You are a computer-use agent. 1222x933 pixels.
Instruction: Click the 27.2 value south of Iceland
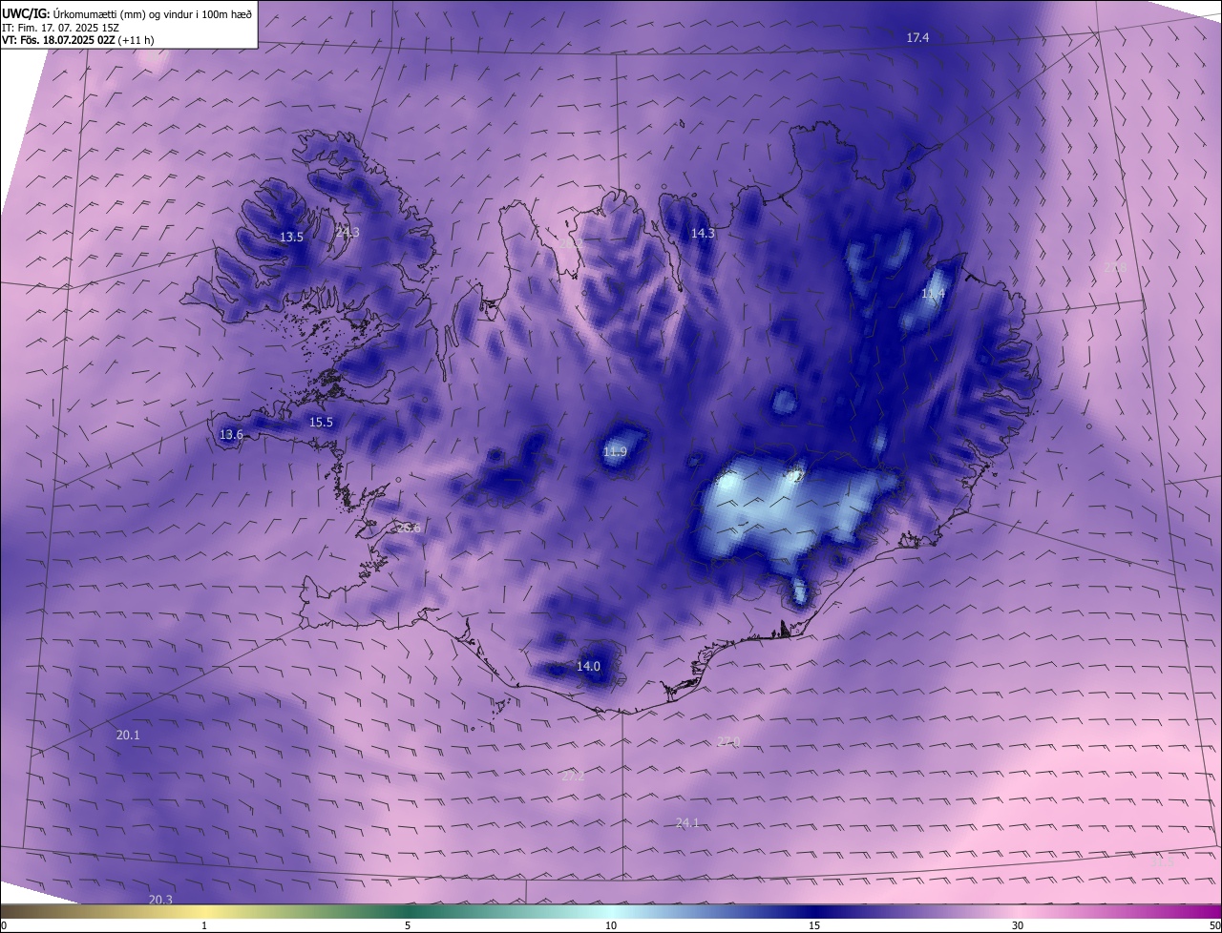(573, 776)
